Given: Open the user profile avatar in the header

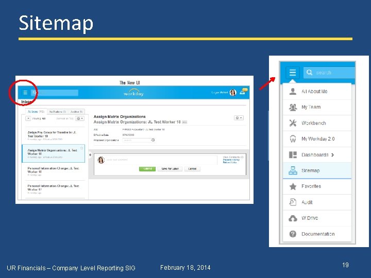Looking at the screenshot, I should [233, 93].
